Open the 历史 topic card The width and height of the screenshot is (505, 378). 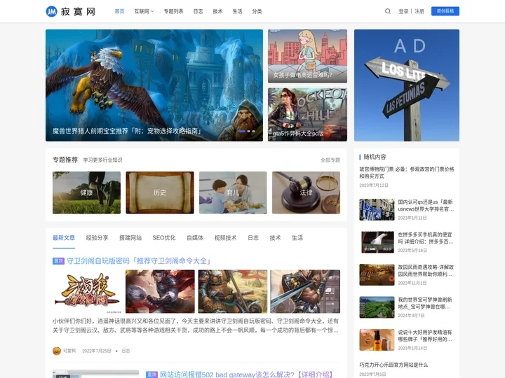tap(160, 192)
